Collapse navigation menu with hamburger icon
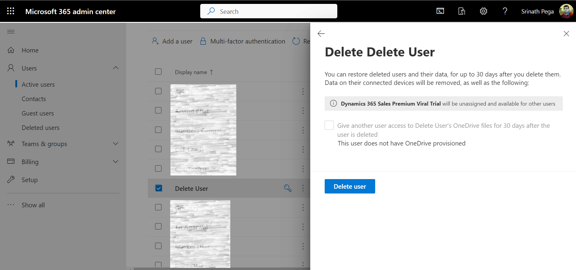This screenshot has width=576, height=270. [x=11, y=32]
